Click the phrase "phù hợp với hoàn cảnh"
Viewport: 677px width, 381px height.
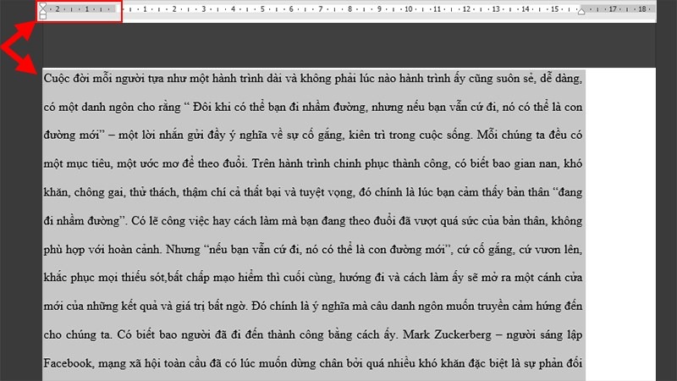tap(102, 250)
